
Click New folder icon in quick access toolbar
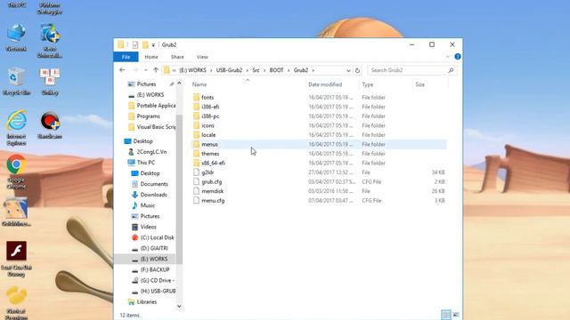145,44
